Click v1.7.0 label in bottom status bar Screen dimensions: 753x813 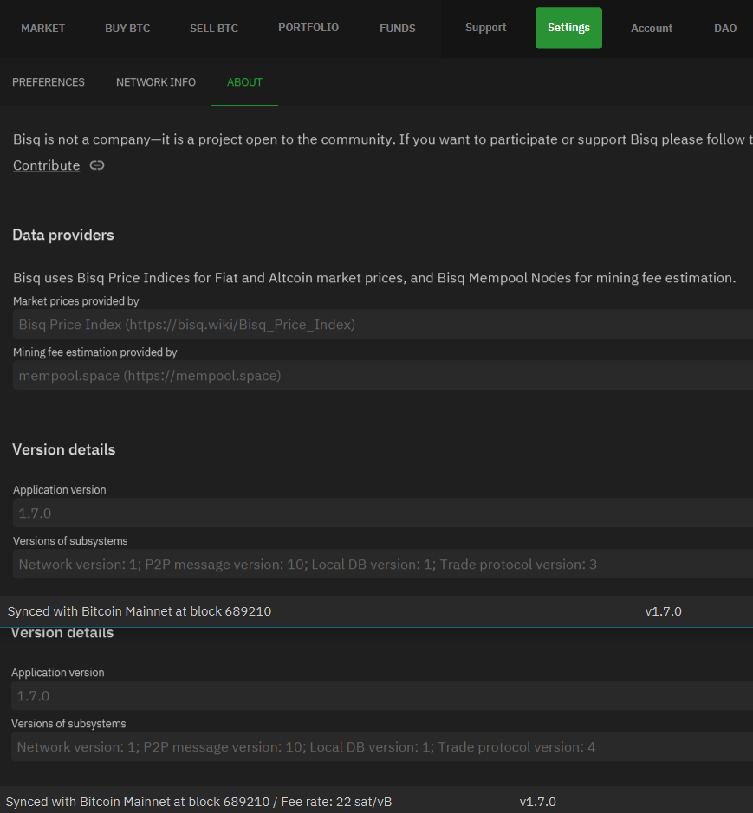click(x=537, y=802)
